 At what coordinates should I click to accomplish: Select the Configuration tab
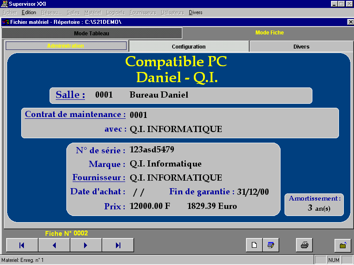coord(189,47)
